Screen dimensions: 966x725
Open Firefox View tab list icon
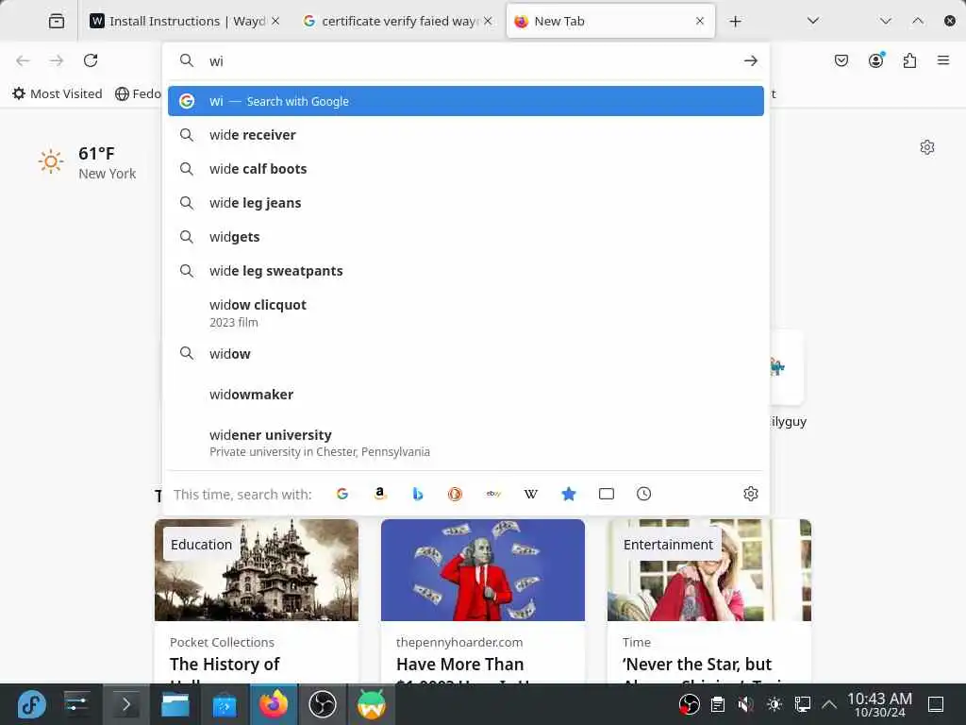click(x=57, y=21)
